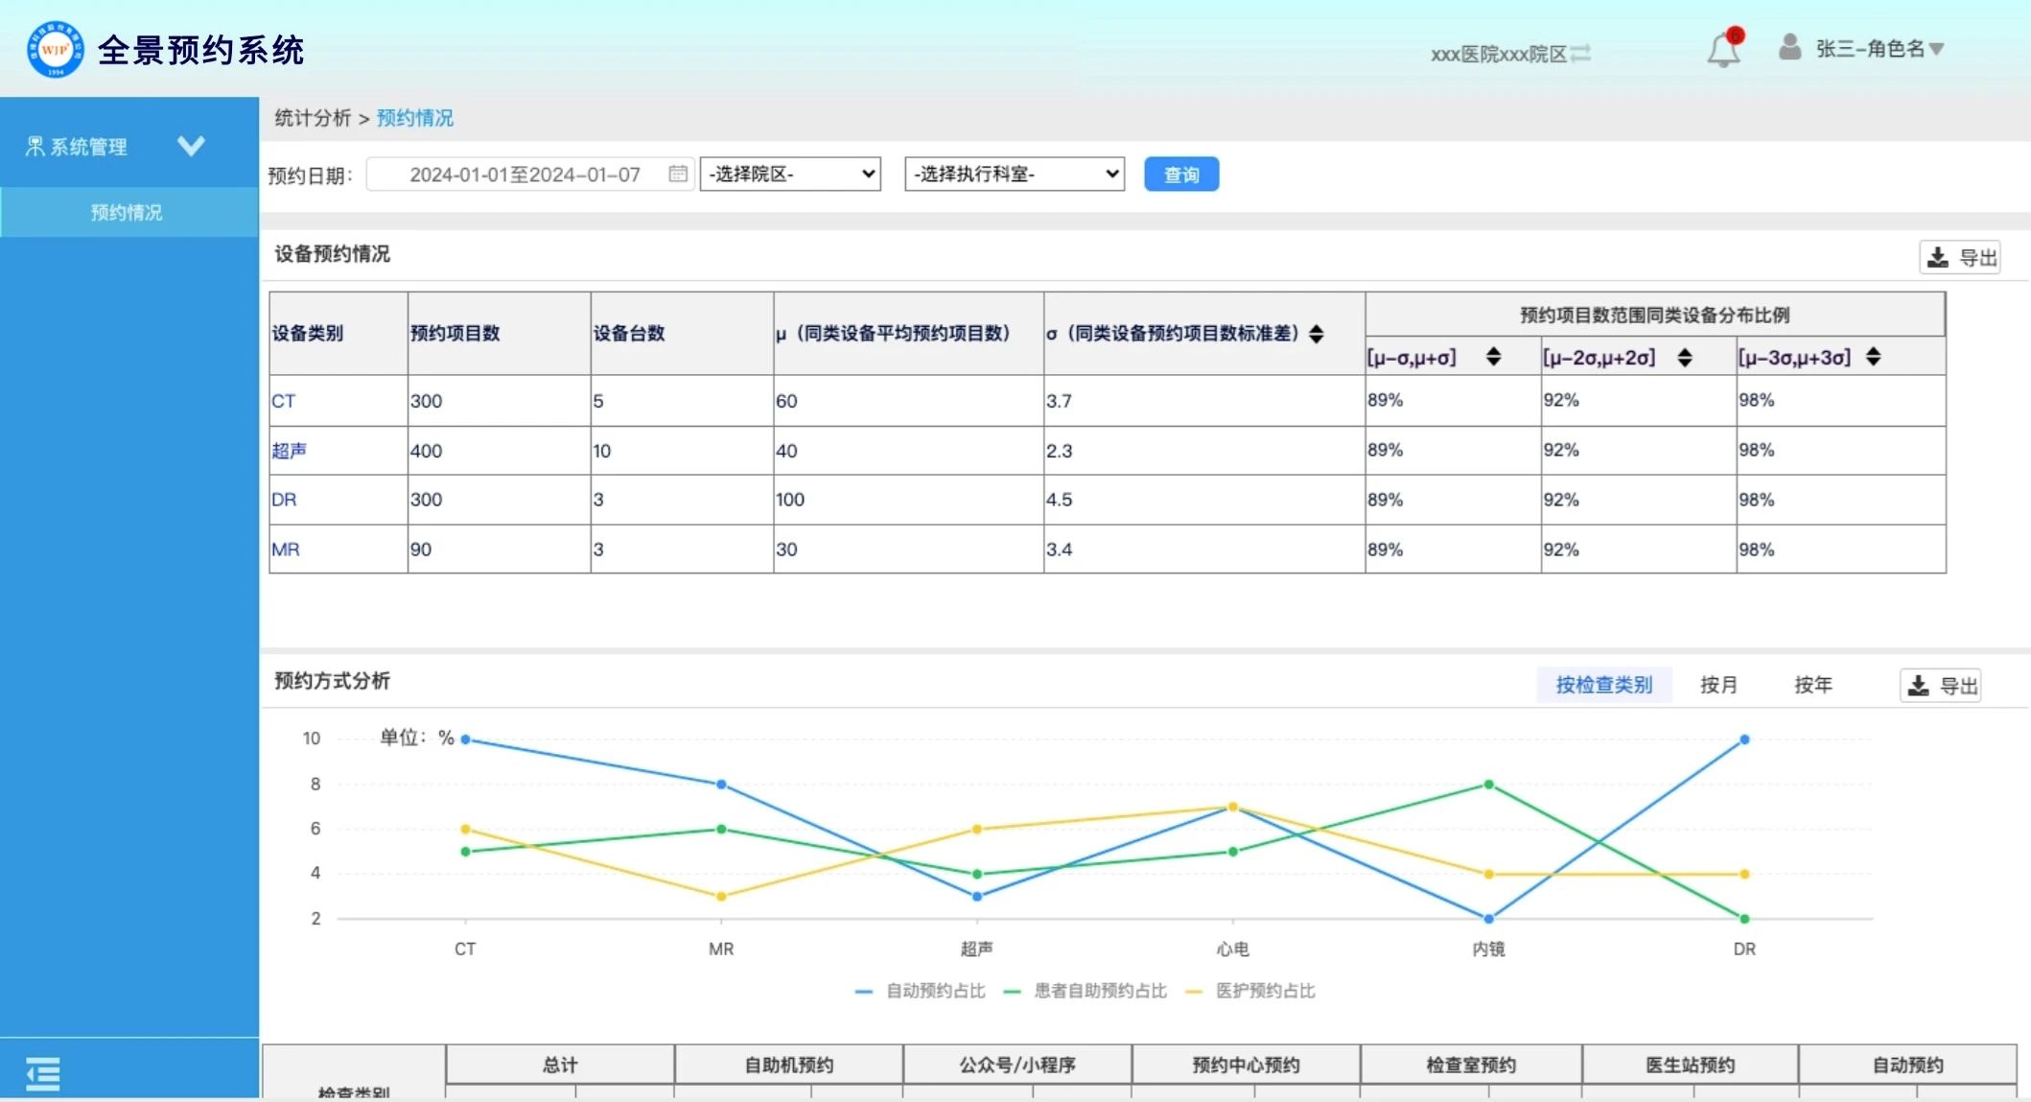
Task: Switch hospital campus via swap icon
Action: coord(1581,53)
